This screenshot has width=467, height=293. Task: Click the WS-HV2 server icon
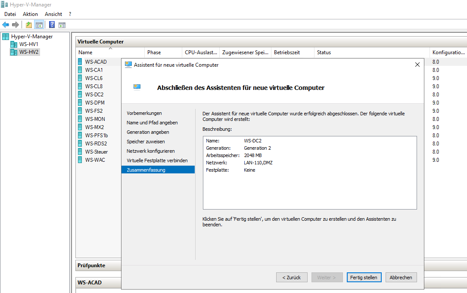coord(14,52)
